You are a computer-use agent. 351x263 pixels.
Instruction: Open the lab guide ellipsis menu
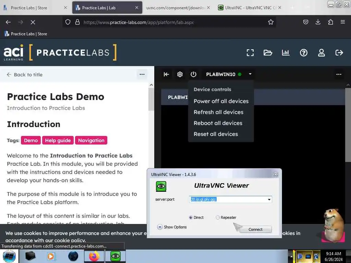(x=142, y=74)
